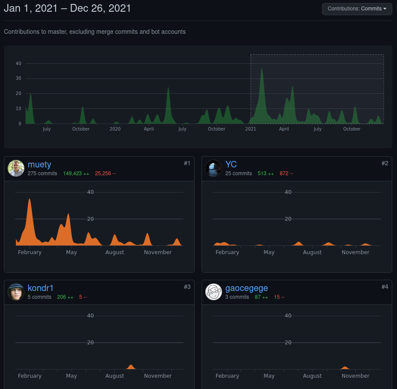Open the YC username link

pyautogui.click(x=231, y=164)
